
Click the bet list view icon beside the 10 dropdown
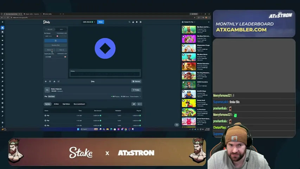[134, 104]
